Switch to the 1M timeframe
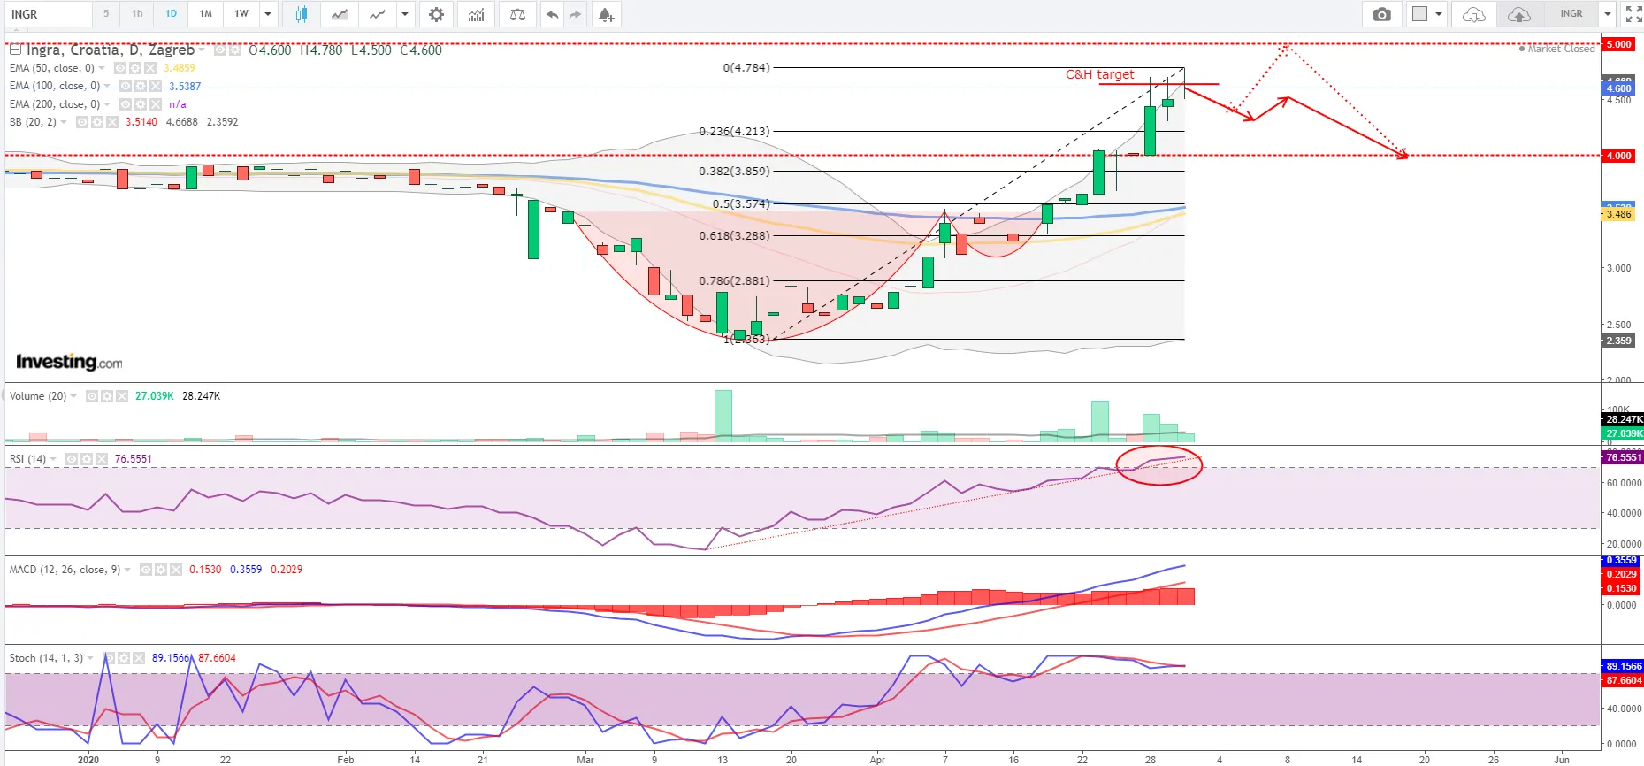Screen dimensions: 1644x766 point(206,14)
